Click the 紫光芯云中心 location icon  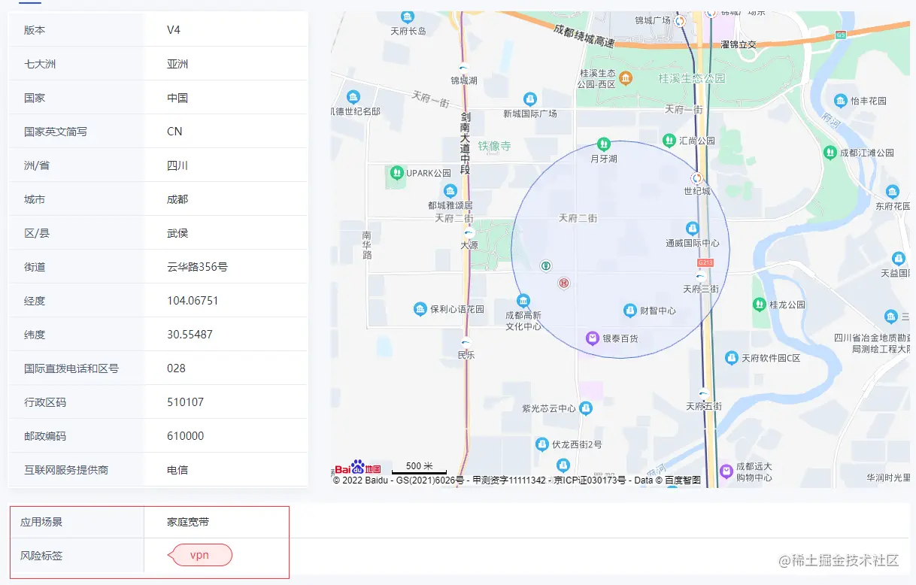point(587,410)
